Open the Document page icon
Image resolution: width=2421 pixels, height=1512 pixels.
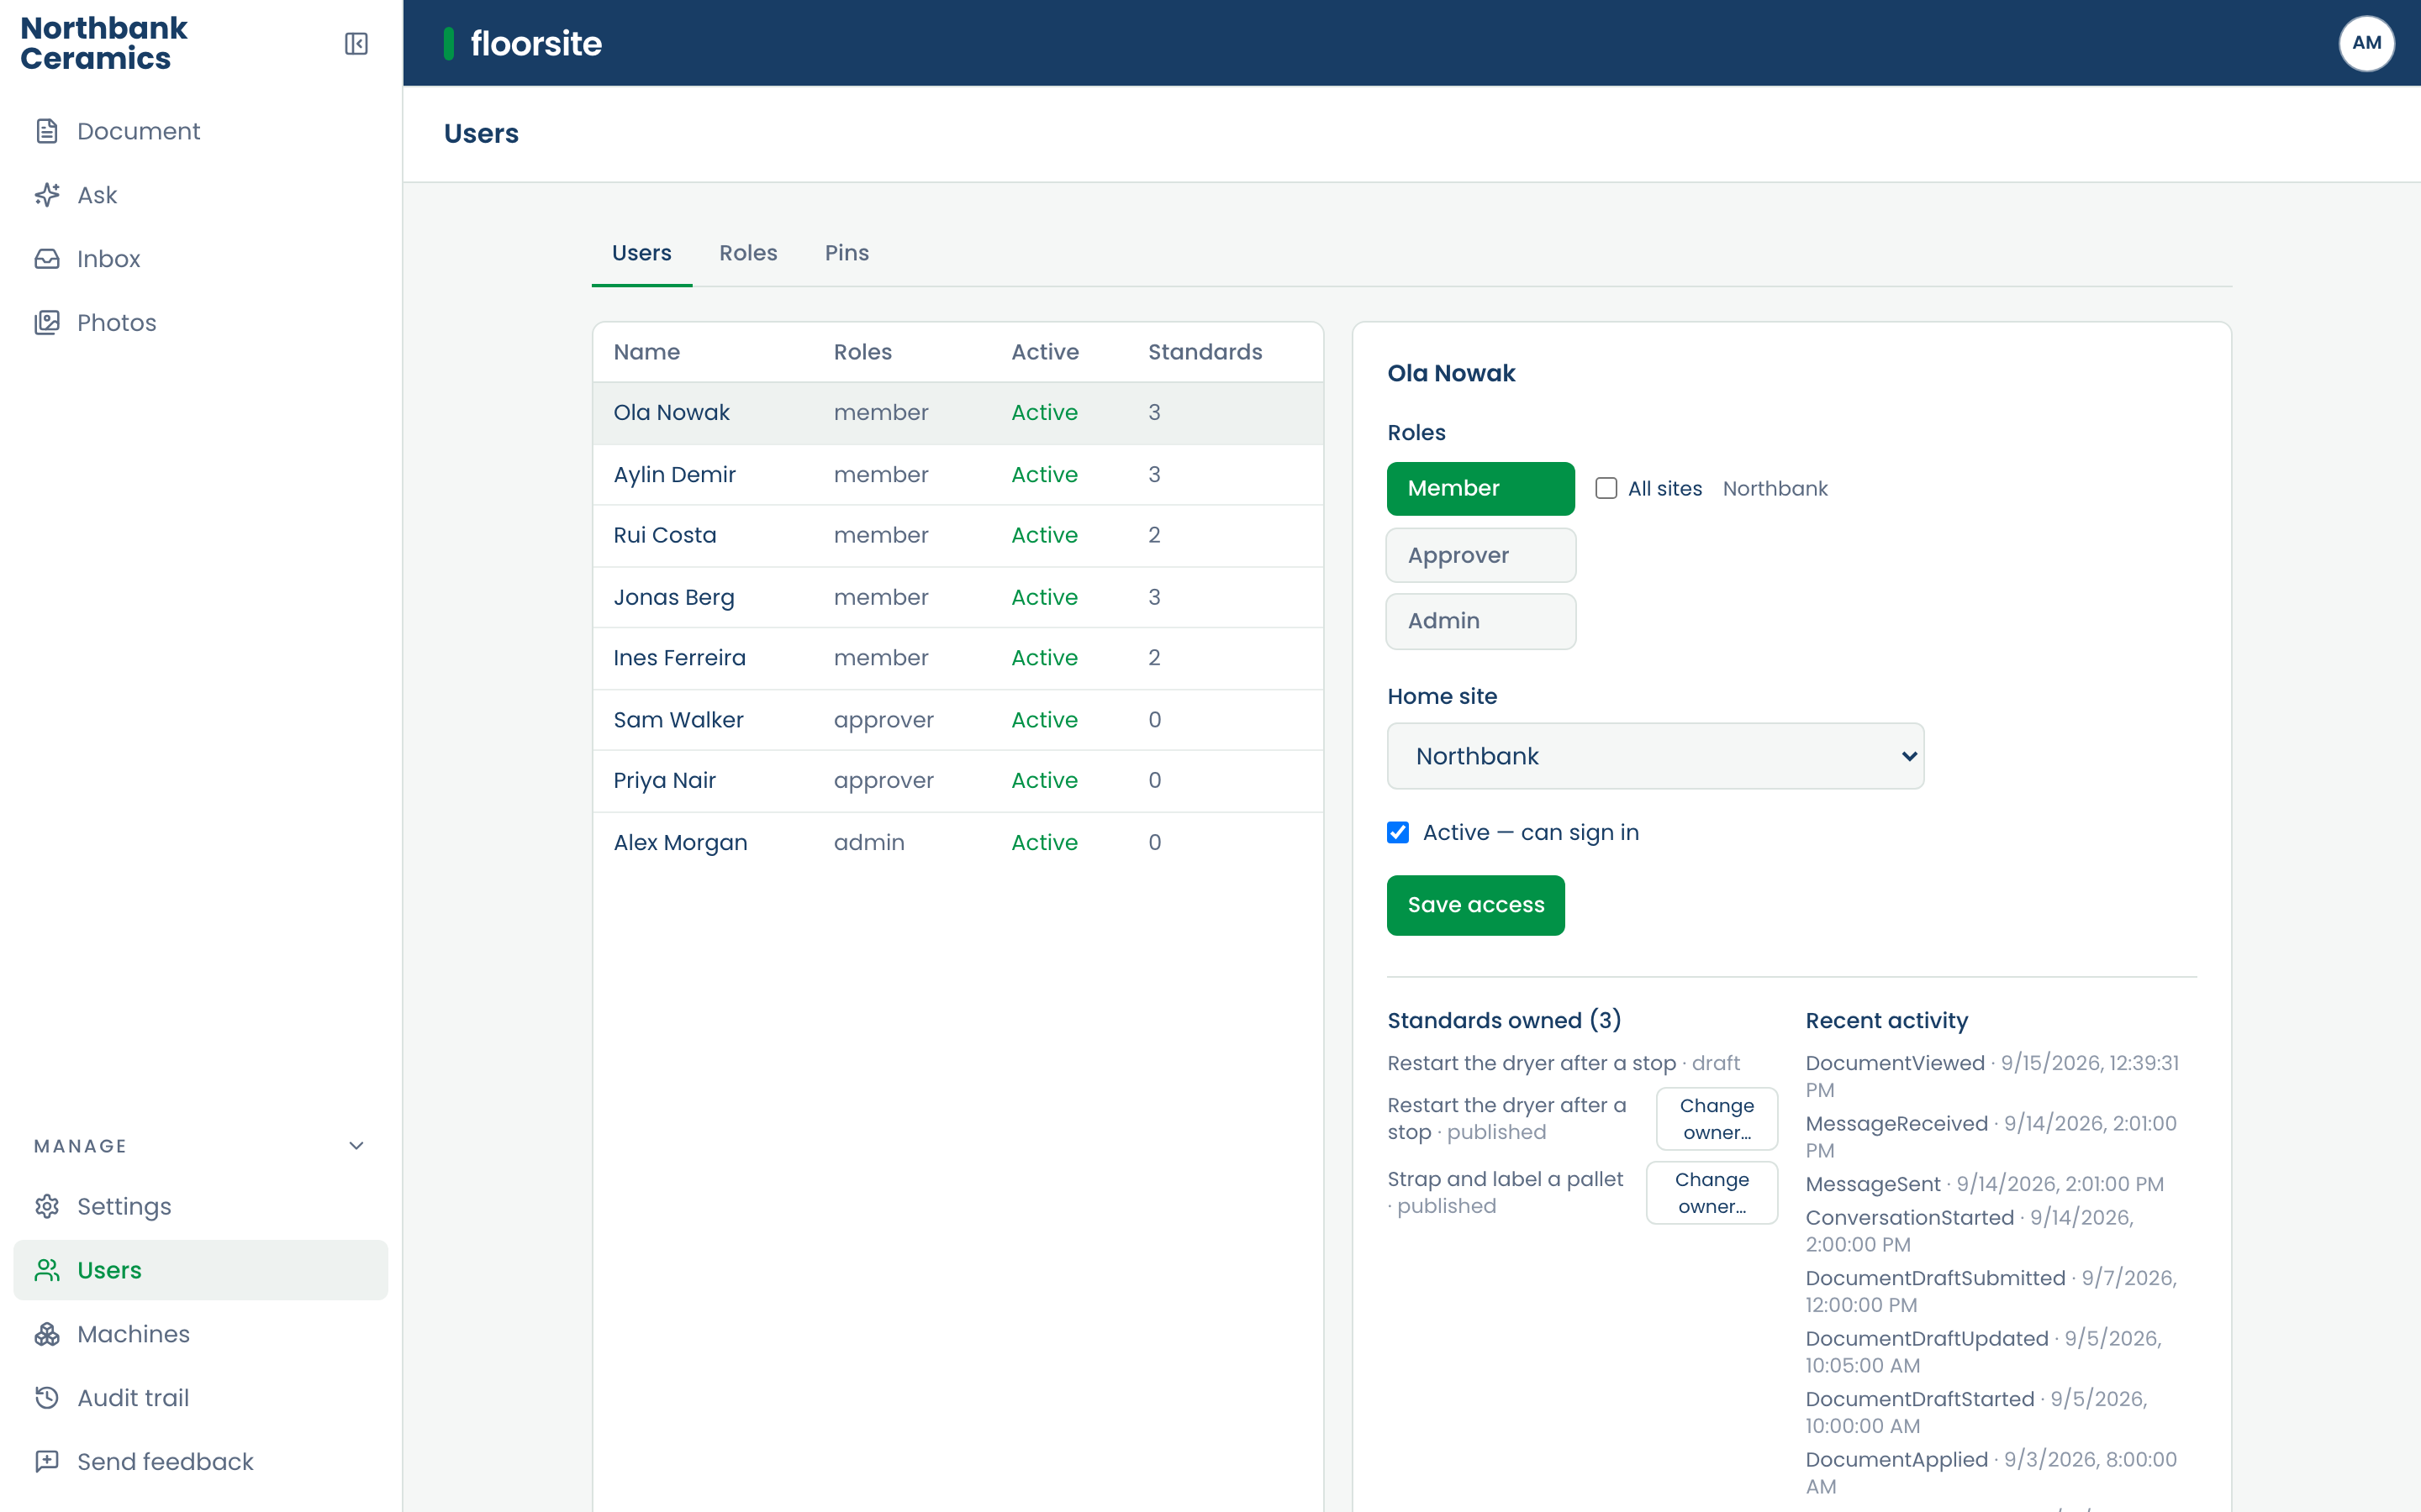click(x=47, y=131)
